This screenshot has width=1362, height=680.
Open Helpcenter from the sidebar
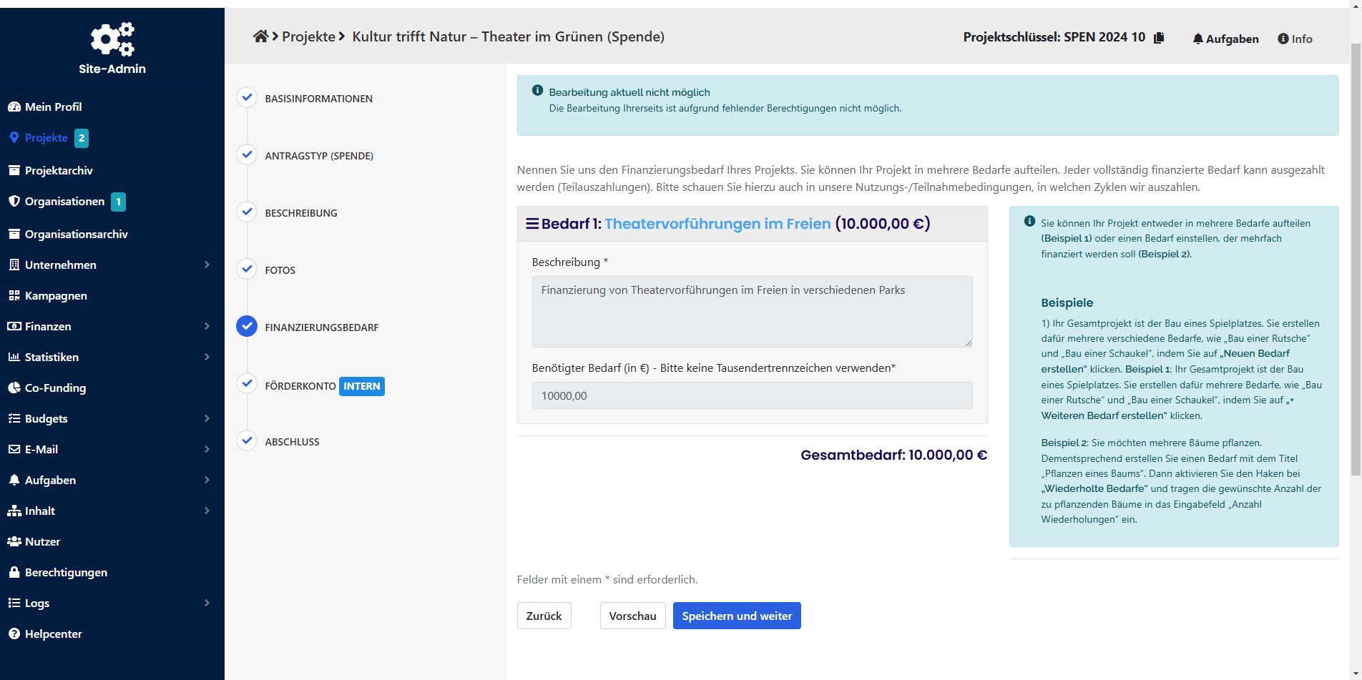tap(53, 634)
